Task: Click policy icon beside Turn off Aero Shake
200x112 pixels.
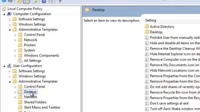Action: coord(147,109)
